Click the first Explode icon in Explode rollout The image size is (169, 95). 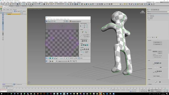pos(81,49)
